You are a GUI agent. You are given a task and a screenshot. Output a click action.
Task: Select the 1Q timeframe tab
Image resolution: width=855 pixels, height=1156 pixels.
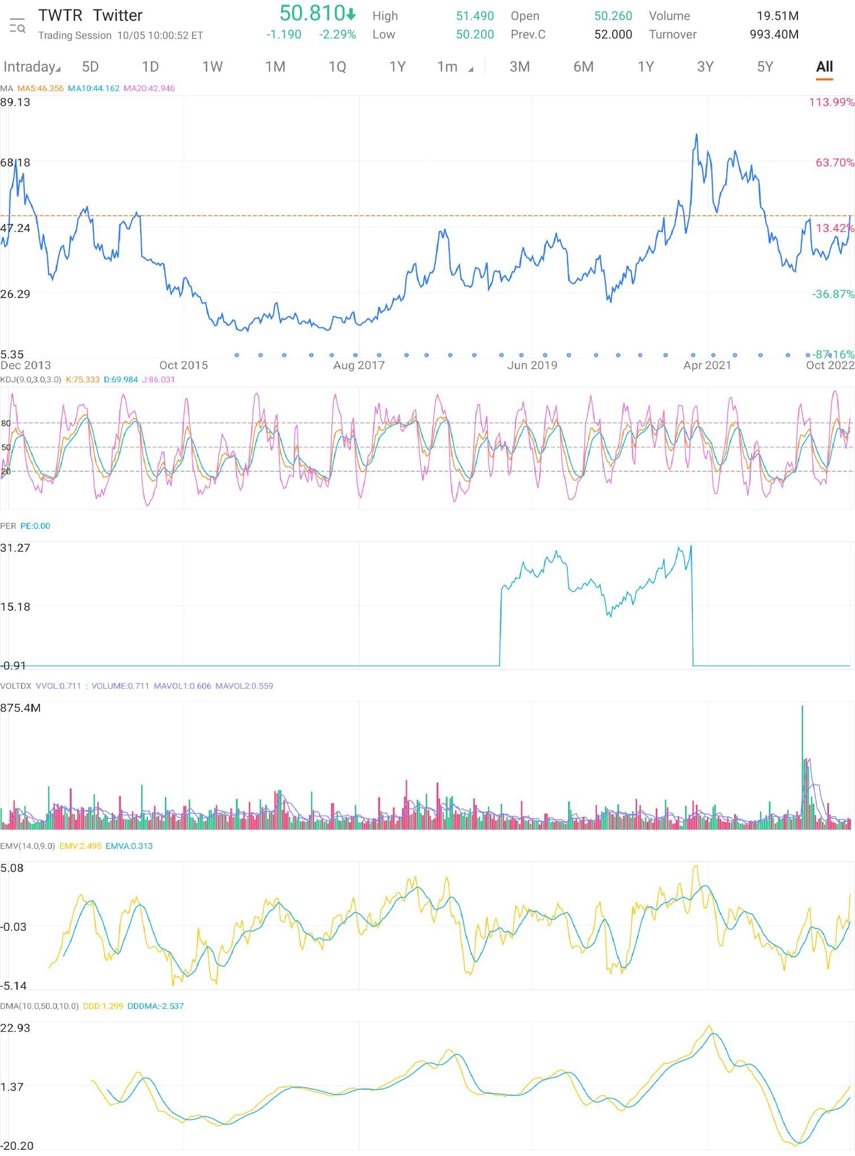pos(337,67)
